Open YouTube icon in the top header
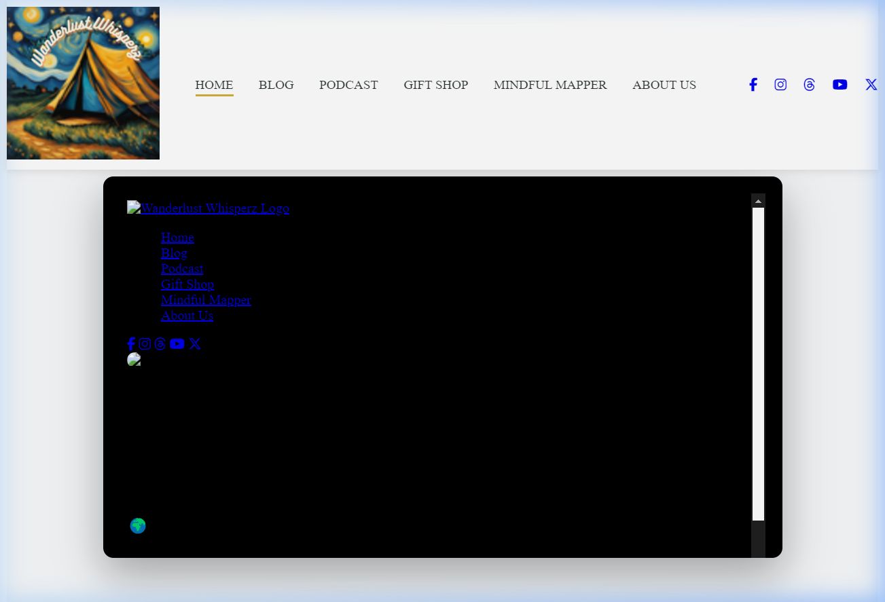 (x=839, y=85)
